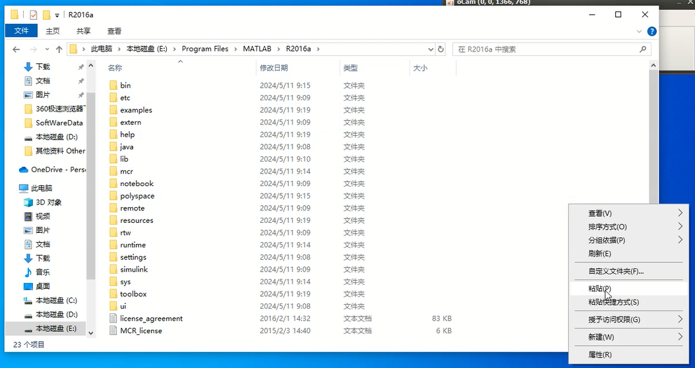
Task: Open 排序方式(O) submenu in context menu
Action: tap(628, 227)
